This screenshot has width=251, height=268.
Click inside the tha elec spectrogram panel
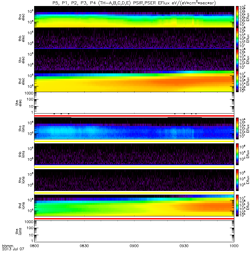(134, 17)
